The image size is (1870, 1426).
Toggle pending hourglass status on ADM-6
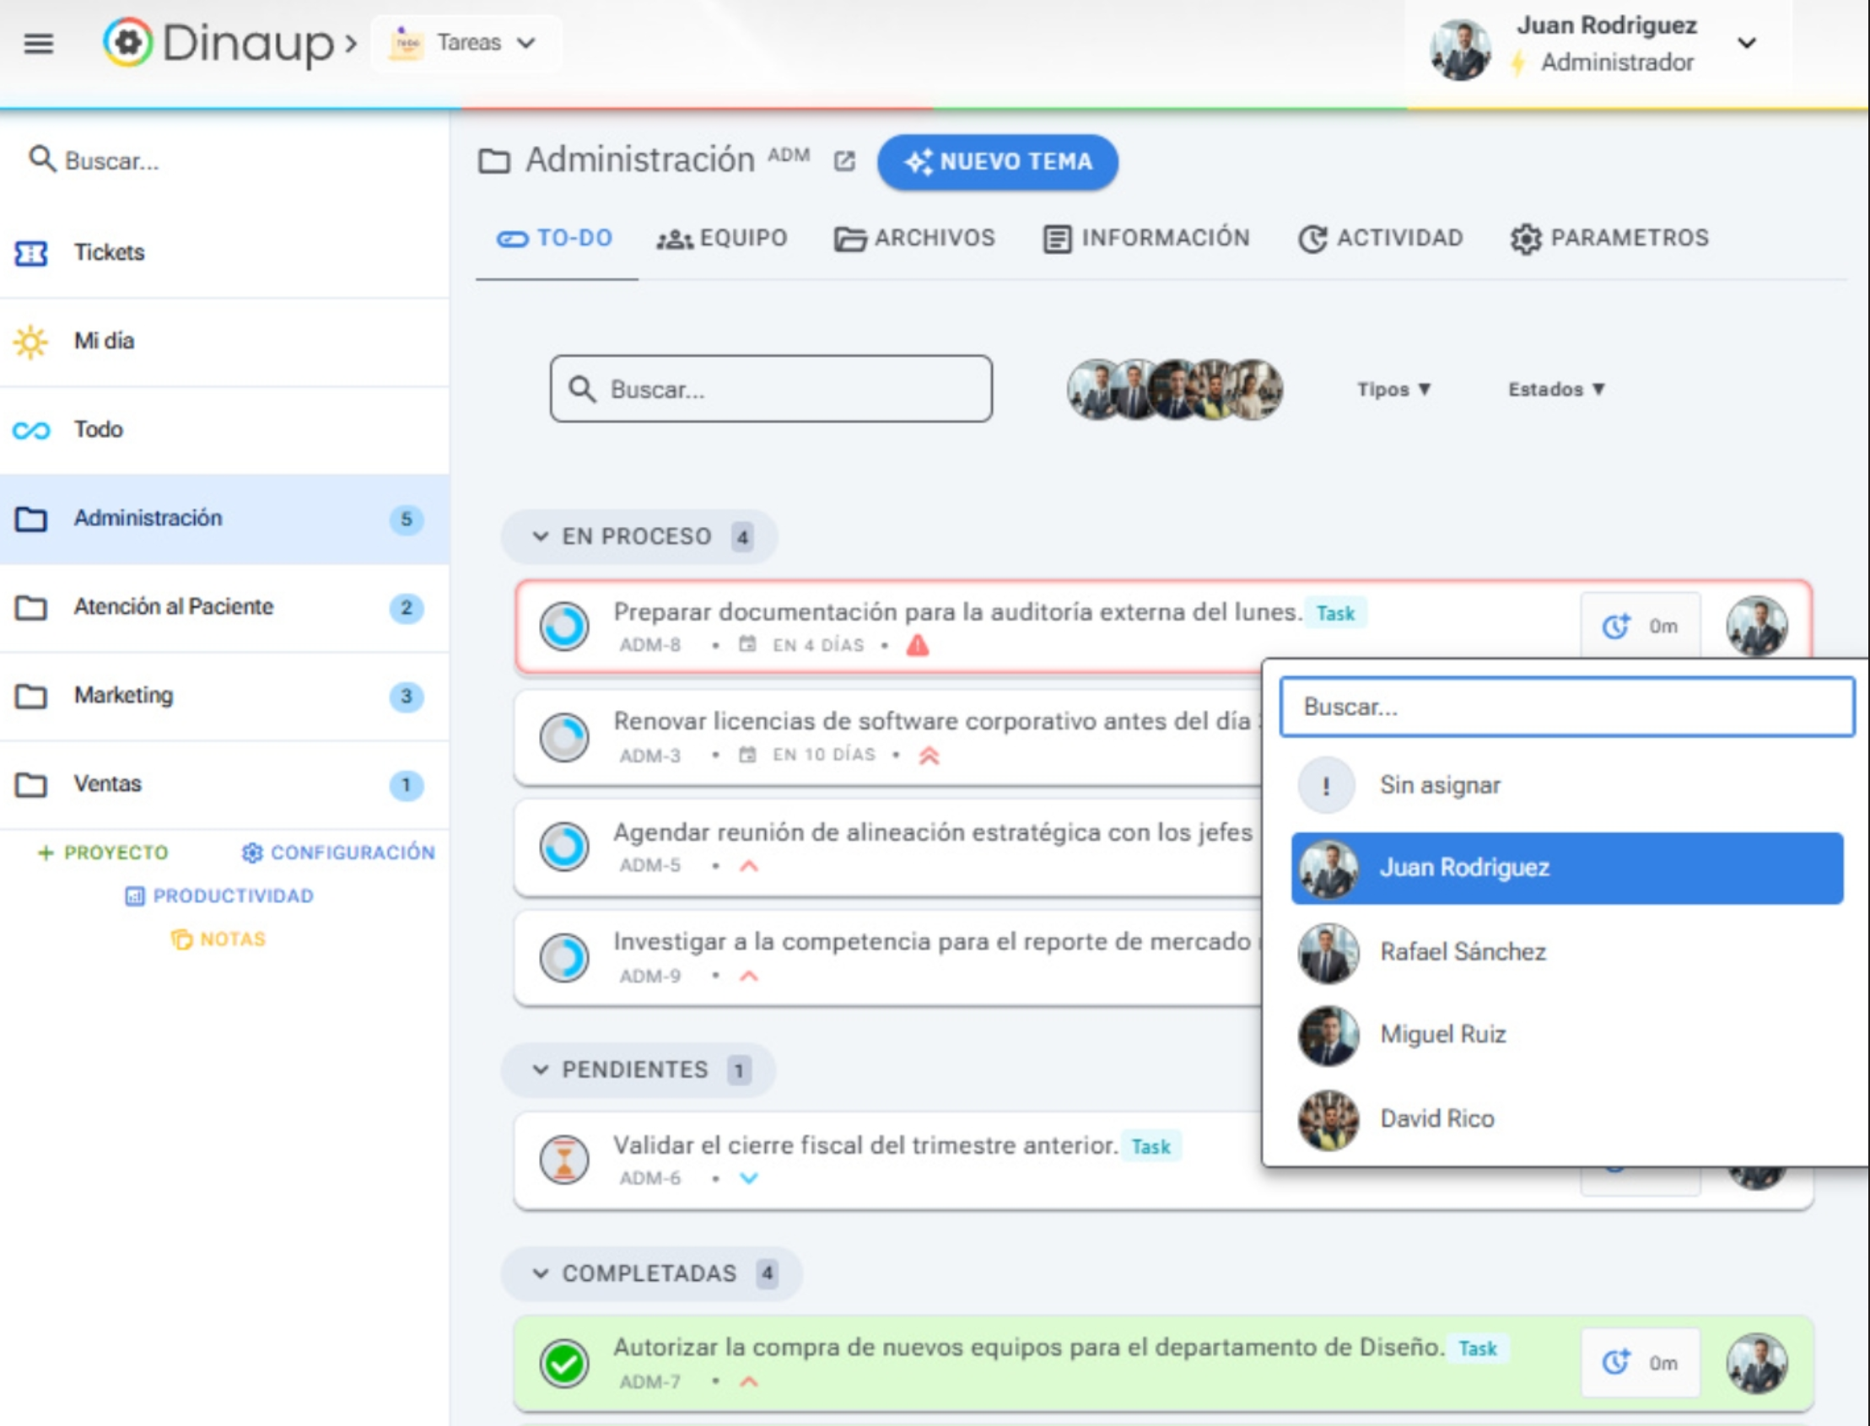(x=564, y=1160)
